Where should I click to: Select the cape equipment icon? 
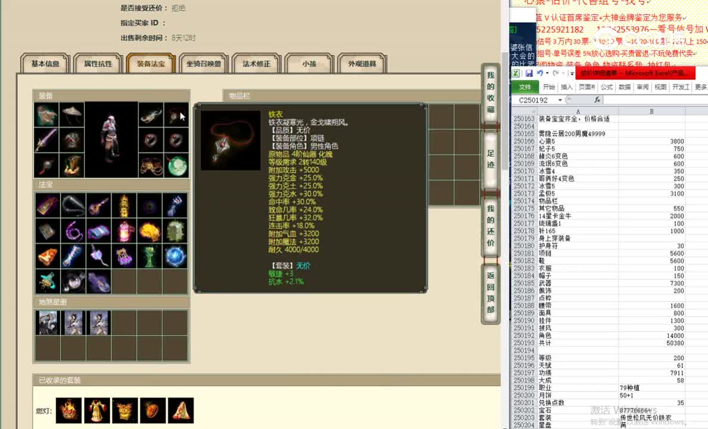click(x=46, y=115)
